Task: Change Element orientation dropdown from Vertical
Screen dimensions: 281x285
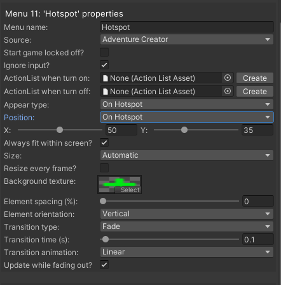Action: (x=187, y=214)
